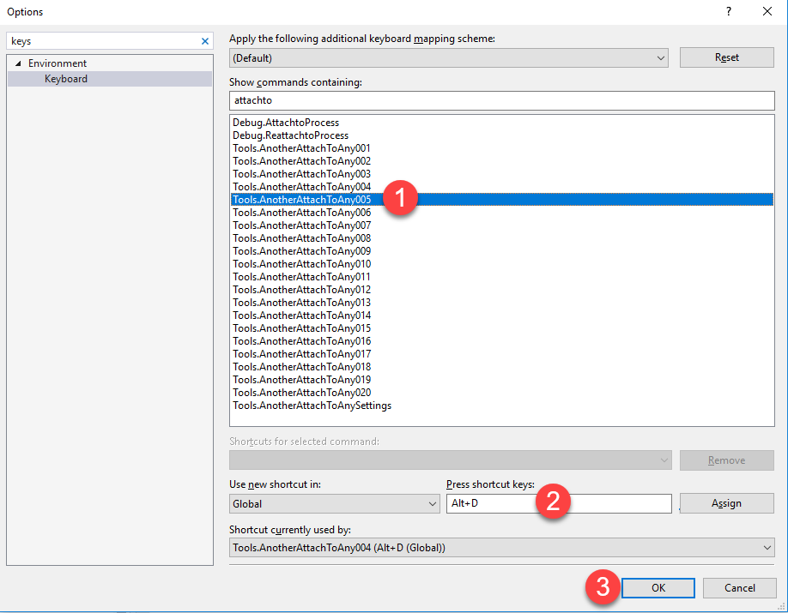The image size is (788, 613).
Task: Click the Assign button
Action: [x=726, y=503]
